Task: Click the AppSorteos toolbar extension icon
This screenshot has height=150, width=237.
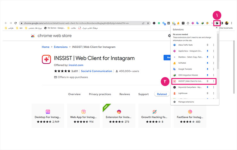Action: pos(193,23)
